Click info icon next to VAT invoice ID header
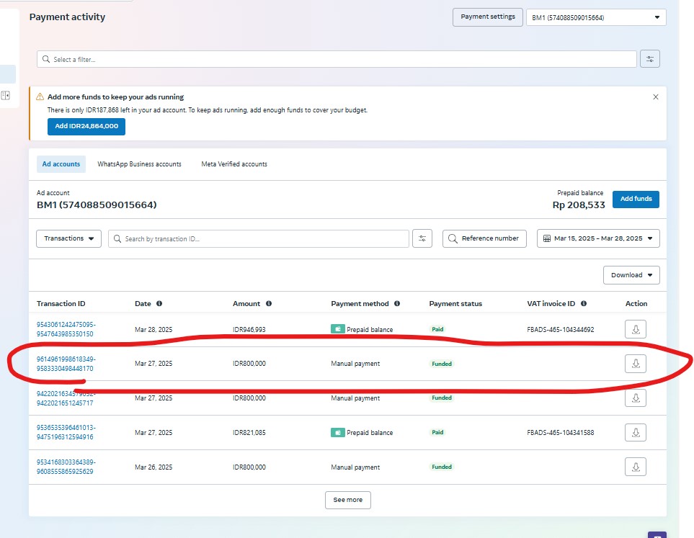The height and width of the screenshot is (538, 694). [x=584, y=304]
